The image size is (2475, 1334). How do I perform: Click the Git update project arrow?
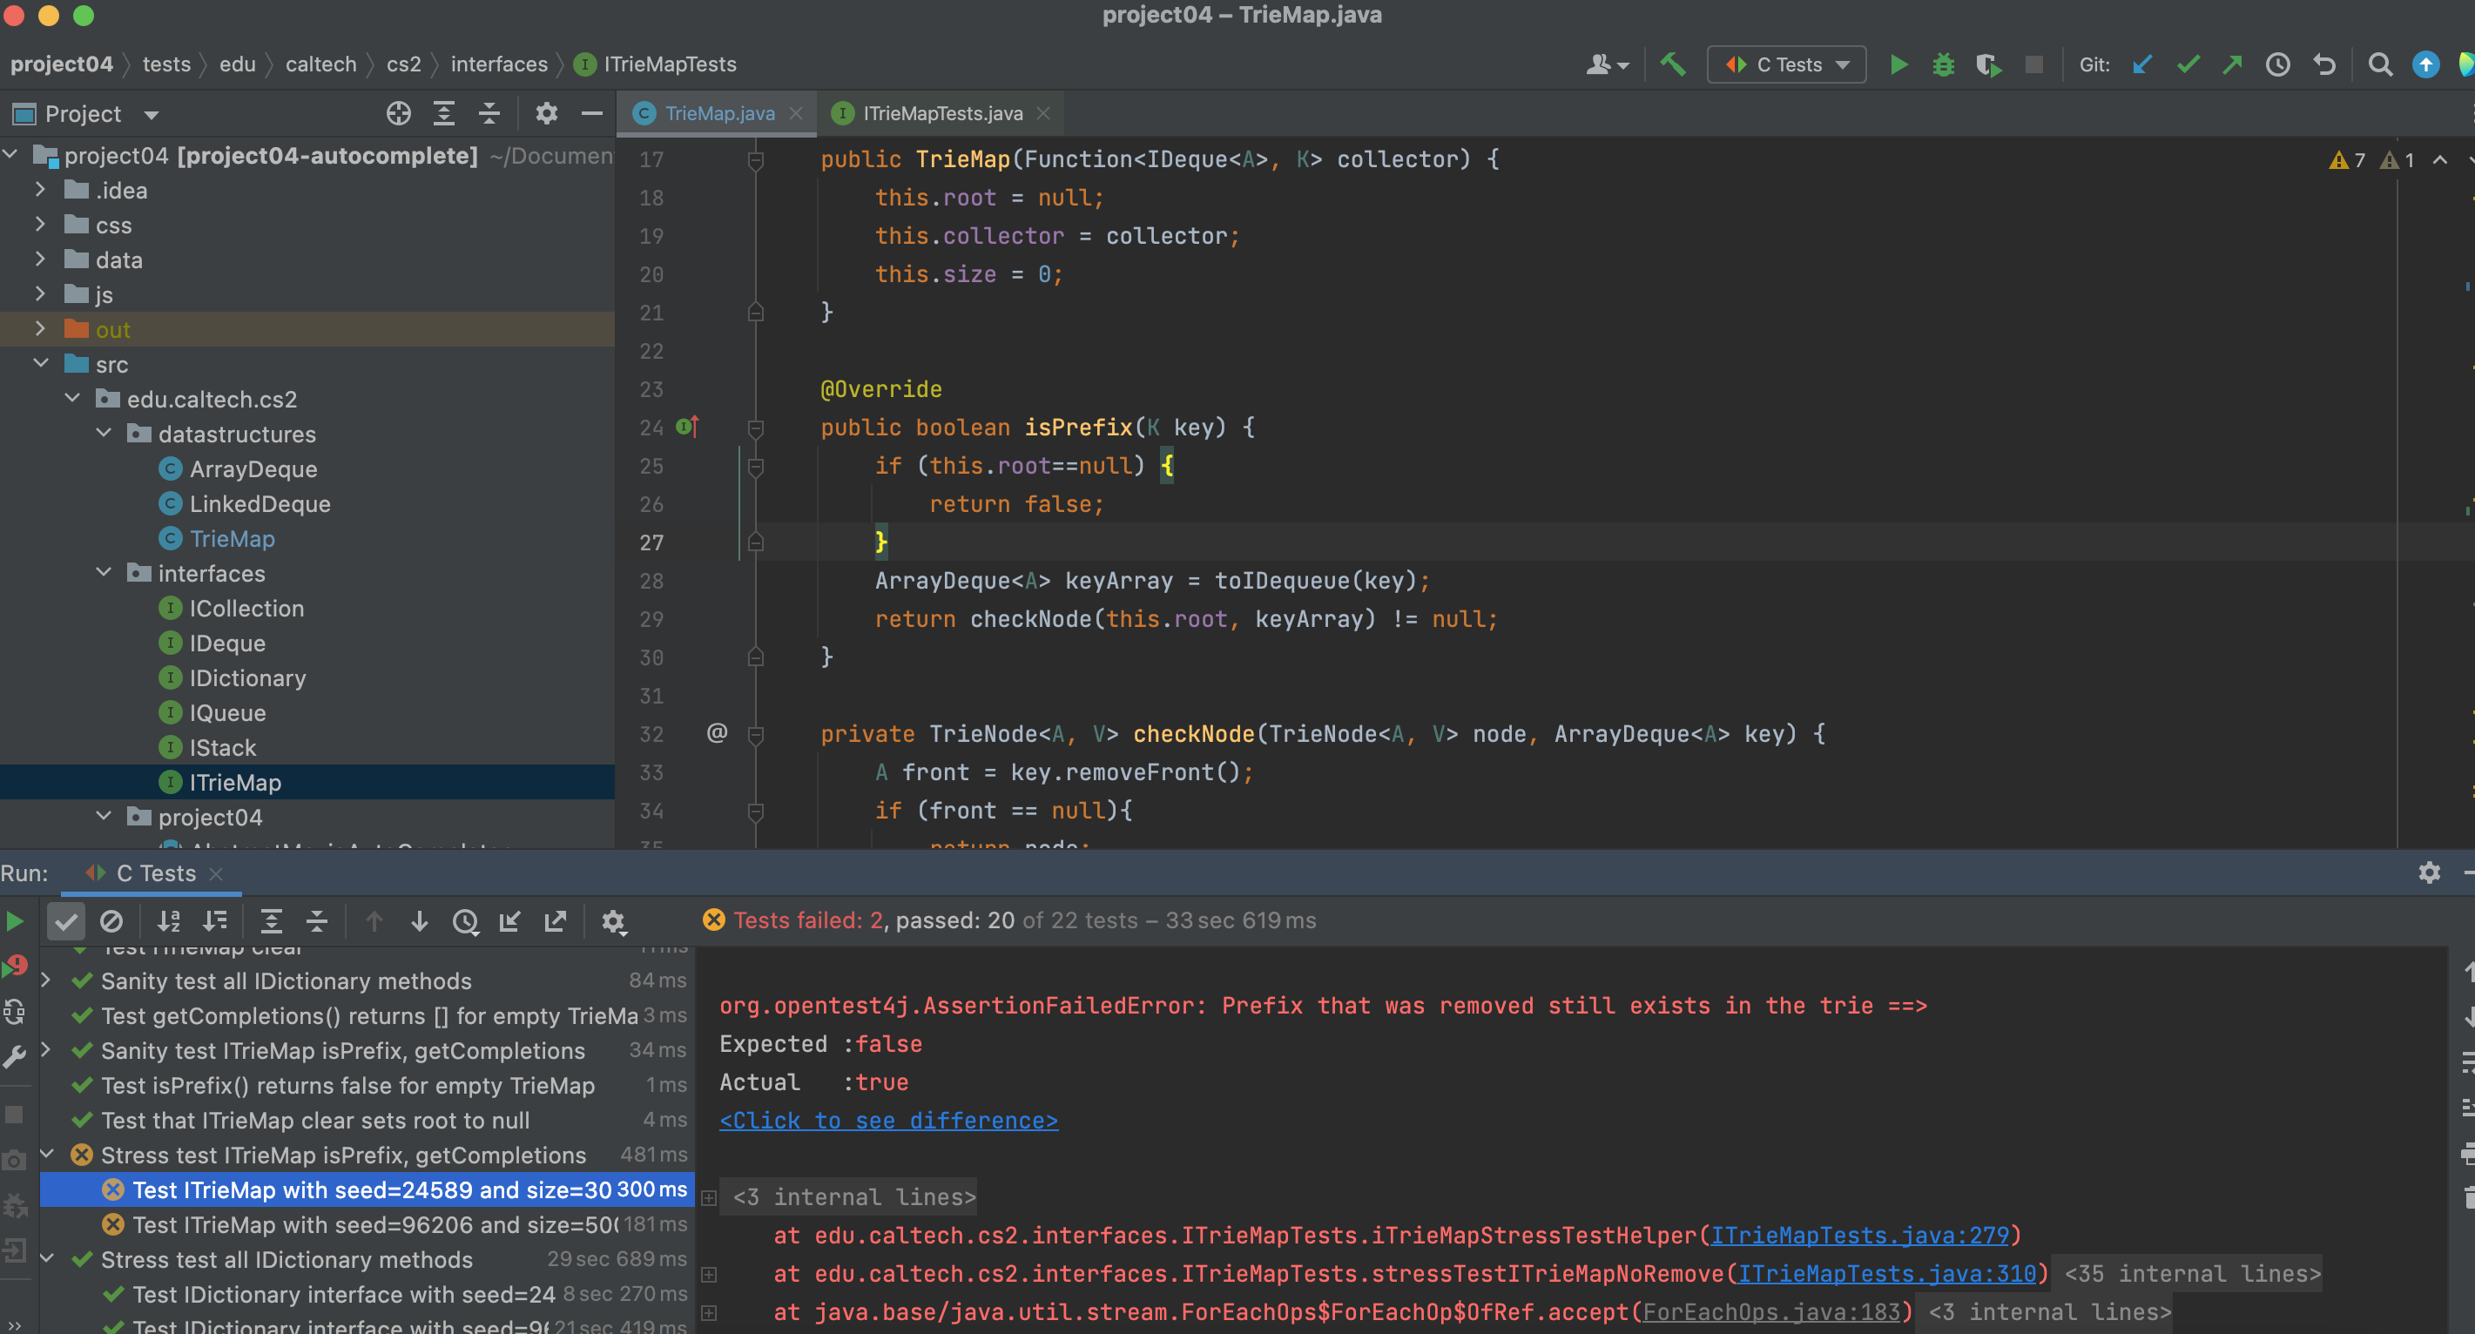tap(2142, 64)
